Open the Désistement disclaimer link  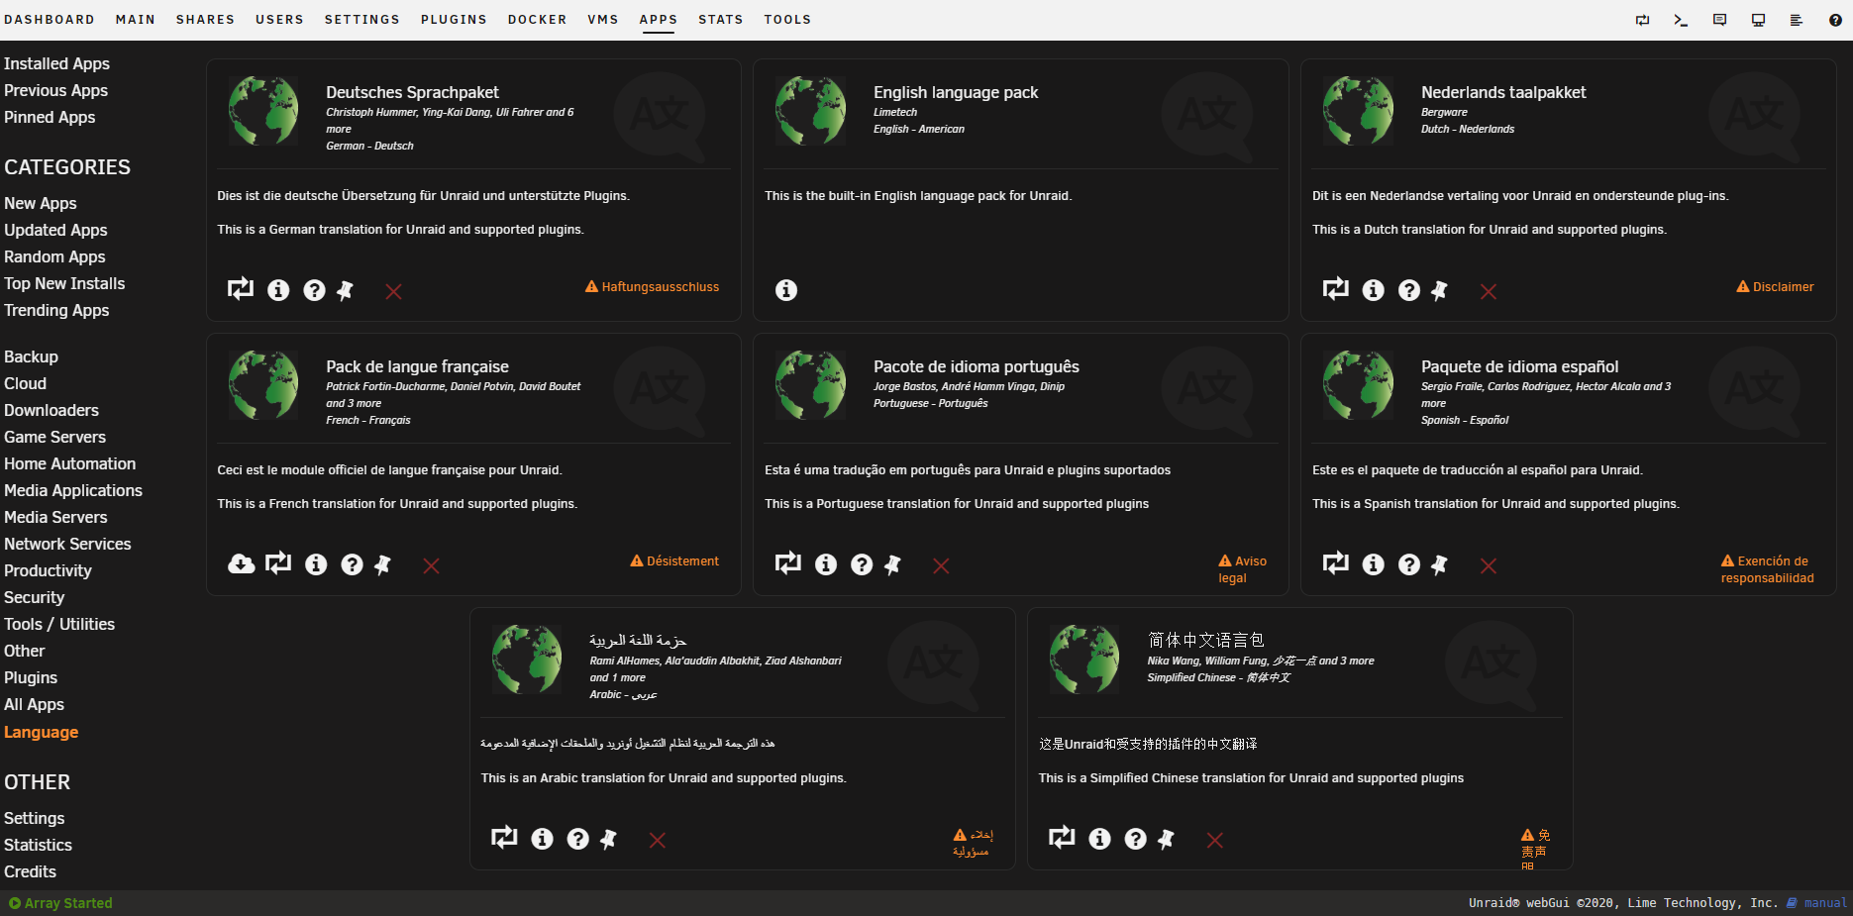(681, 561)
